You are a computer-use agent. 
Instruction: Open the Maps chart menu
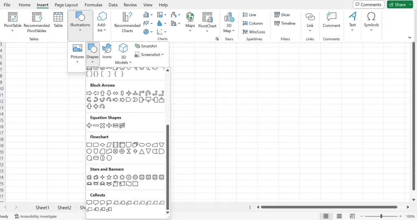click(190, 22)
